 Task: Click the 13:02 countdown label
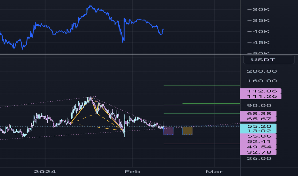click(258, 131)
